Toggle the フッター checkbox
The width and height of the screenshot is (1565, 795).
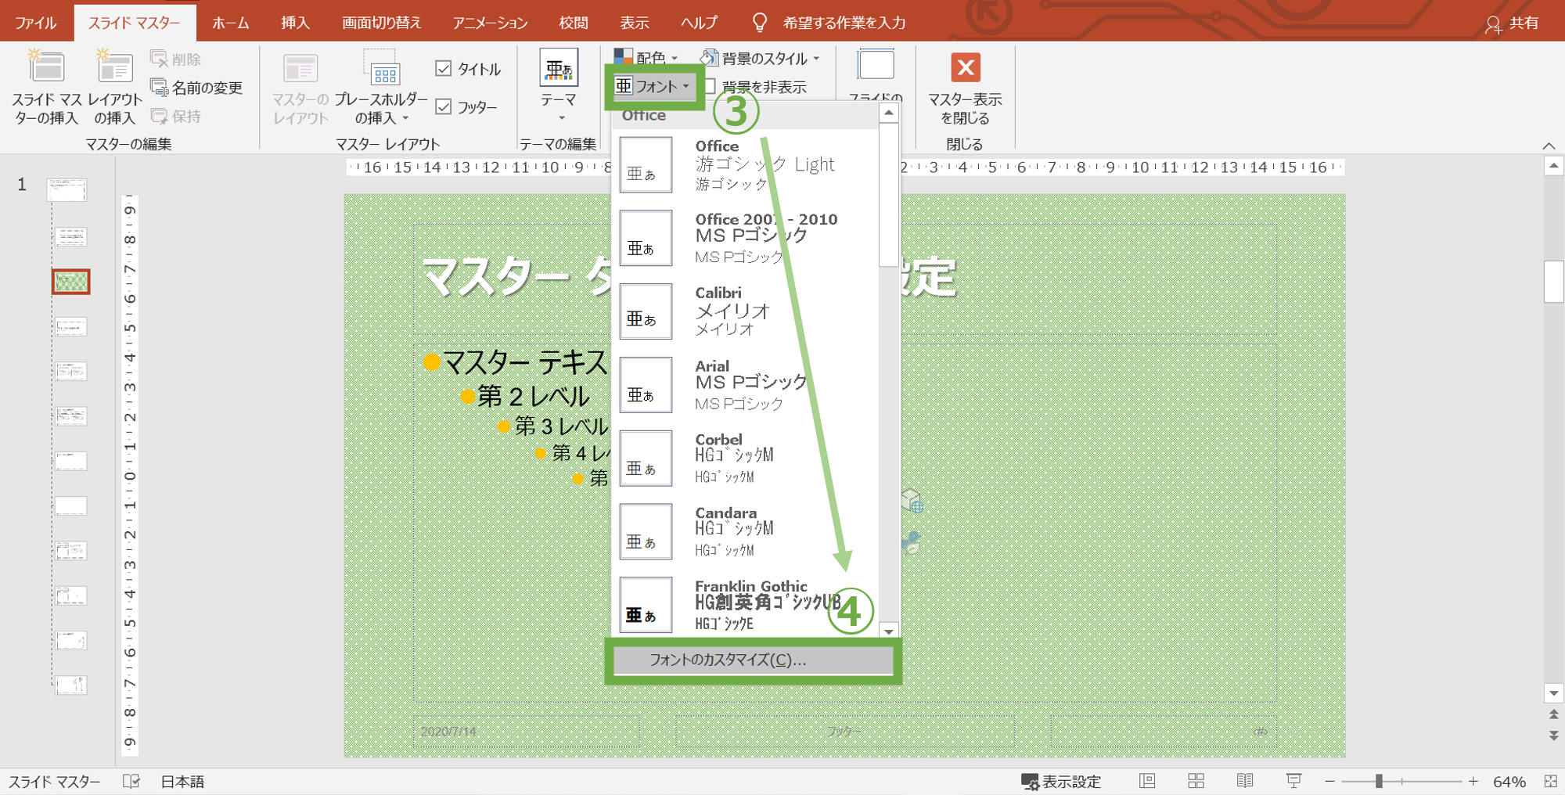(x=444, y=106)
